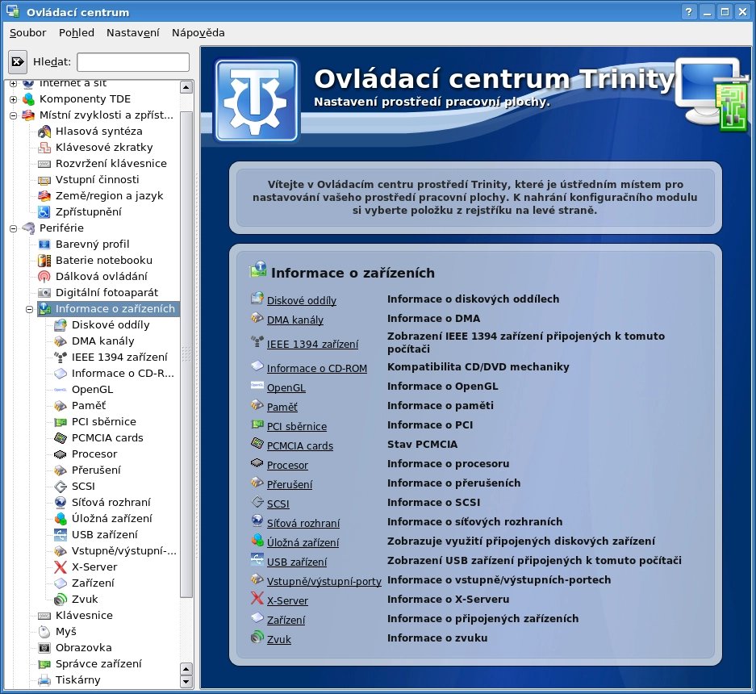This screenshot has height=694, width=756.
Task: Select the SCSI icon in the main panel
Action: tap(257, 502)
